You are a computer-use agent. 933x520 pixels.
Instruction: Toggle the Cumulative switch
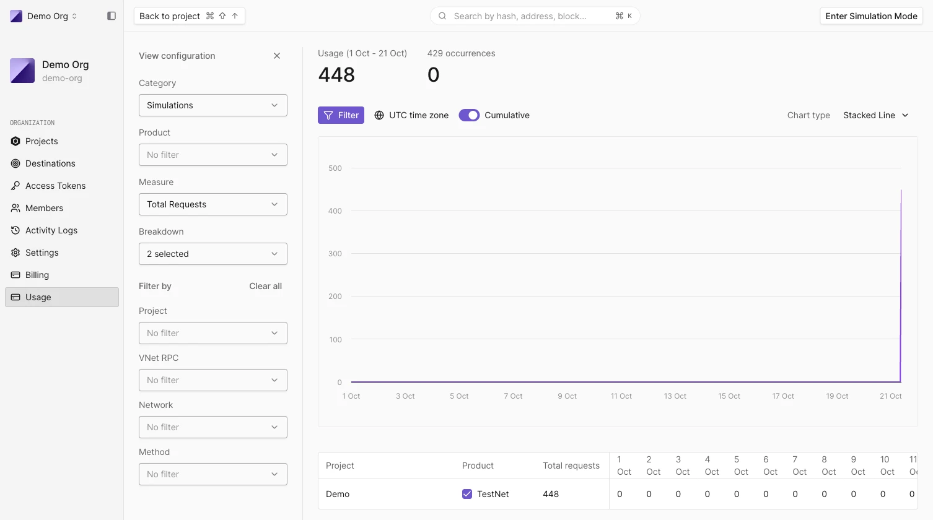pyautogui.click(x=469, y=115)
